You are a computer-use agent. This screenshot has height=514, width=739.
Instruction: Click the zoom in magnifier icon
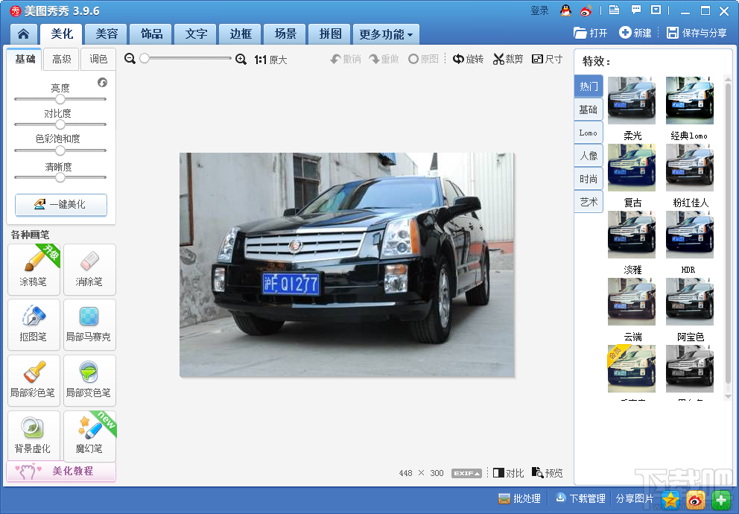pos(241,59)
